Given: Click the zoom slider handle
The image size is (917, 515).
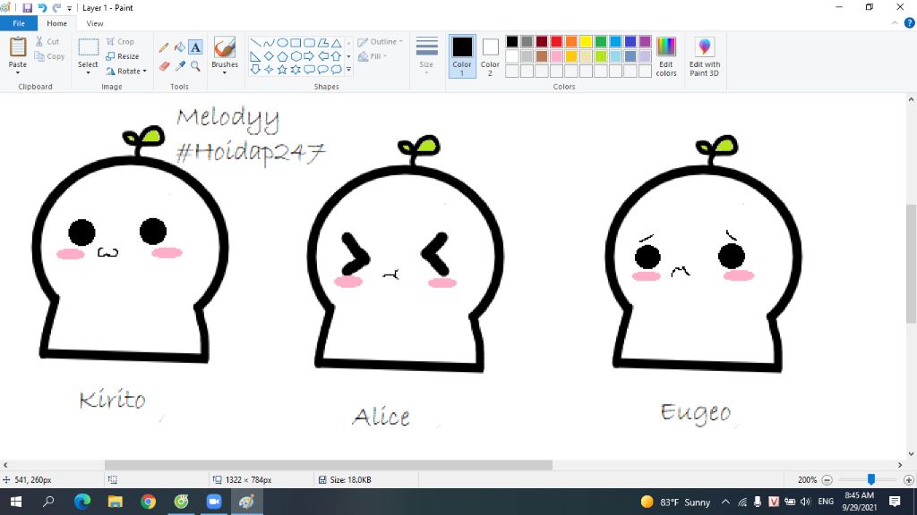Looking at the screenshot, I should pos(870,479).
